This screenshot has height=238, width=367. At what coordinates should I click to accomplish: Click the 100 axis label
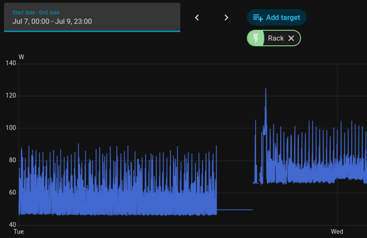tap(11, 128)
